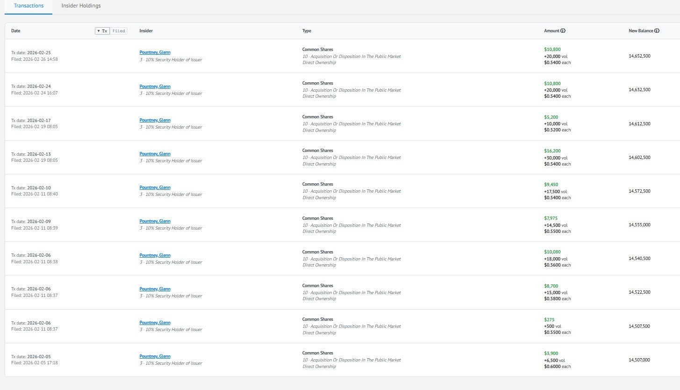This screenshot has width=680, height=390.
Task: Click new balance 14,507,000
Action: pyautogui.click(x=639, y=360)
